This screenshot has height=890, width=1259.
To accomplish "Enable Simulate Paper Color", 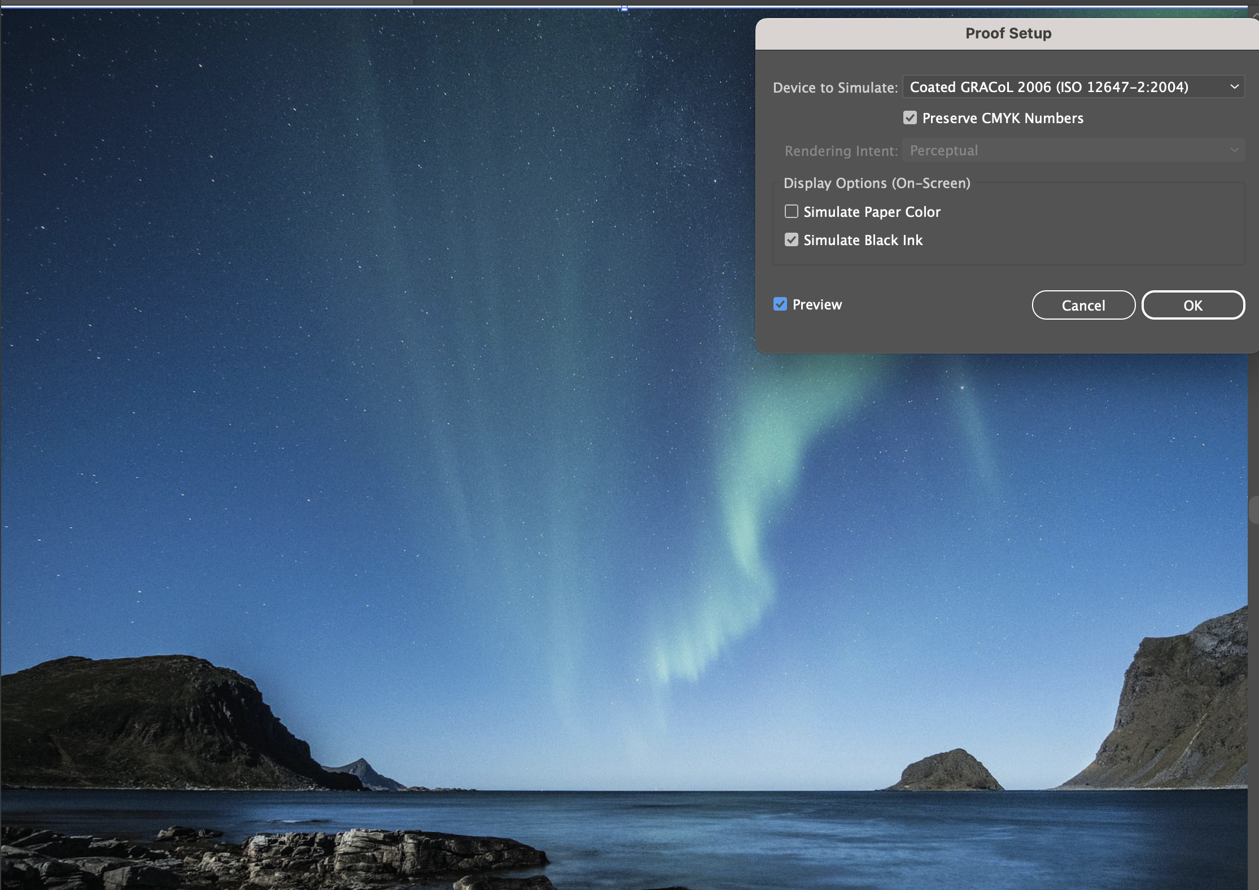I will tap(792, 212).
